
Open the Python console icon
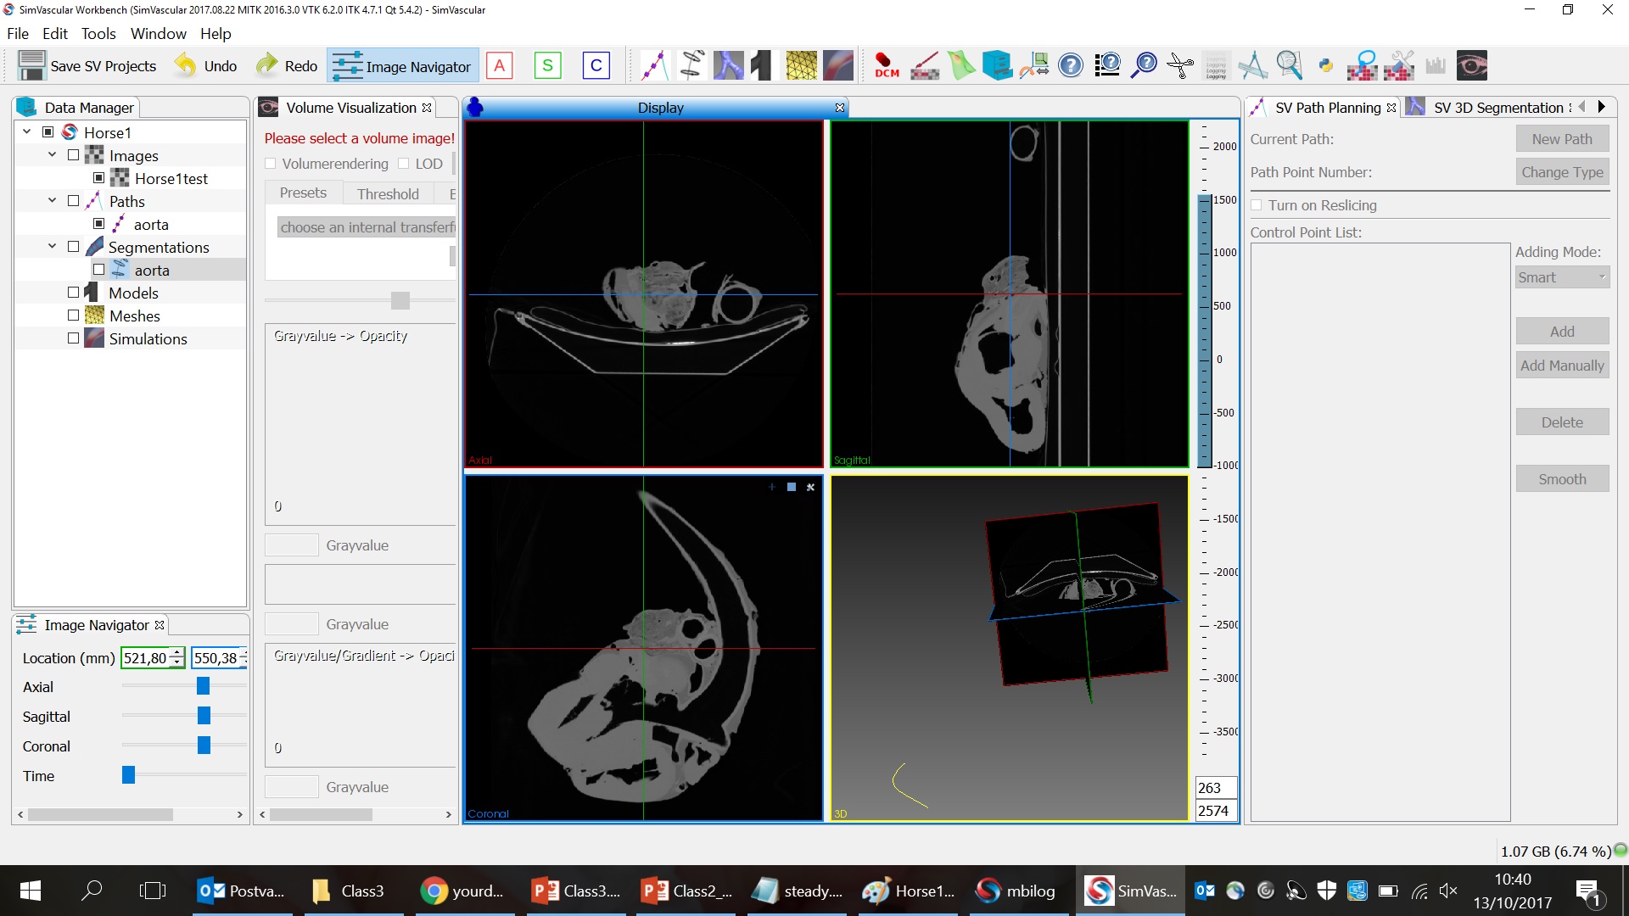tap(1325, 65)
